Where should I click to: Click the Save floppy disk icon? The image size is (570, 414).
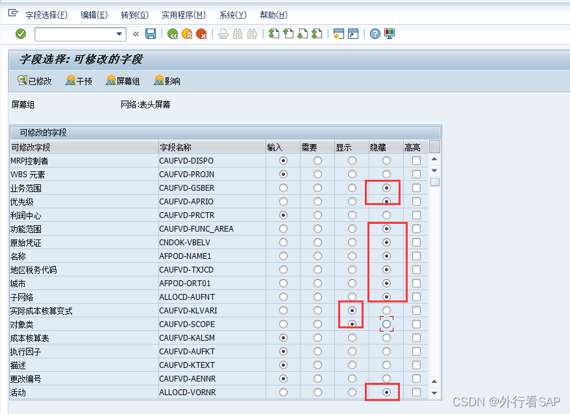click(x=151, y=34)
